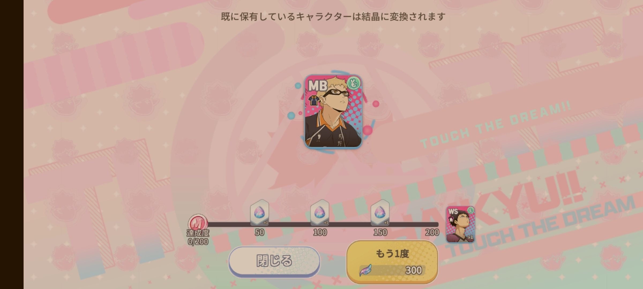Tap the feather currency icon
This screenshot has height=289, width=643.
tap(366, 270)
